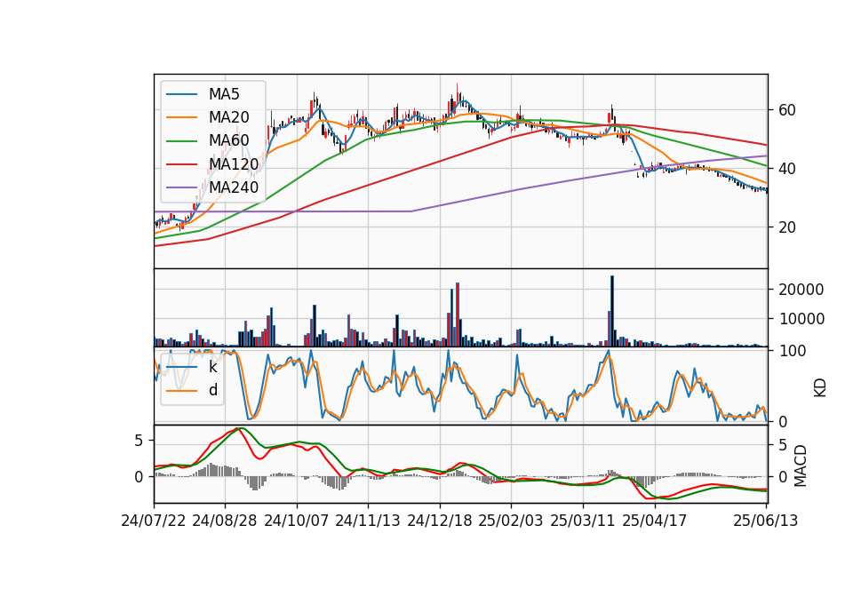853x613 pixels.
Task: Click the k legend label in KD panel
Action: click(x=212, y=367)
